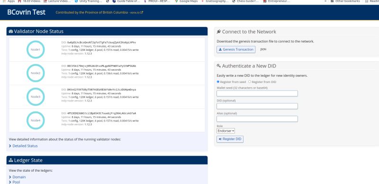Click the 'View the state of the ledgers' text
Screen dimensions: 379x184
(x=31, y=170)
